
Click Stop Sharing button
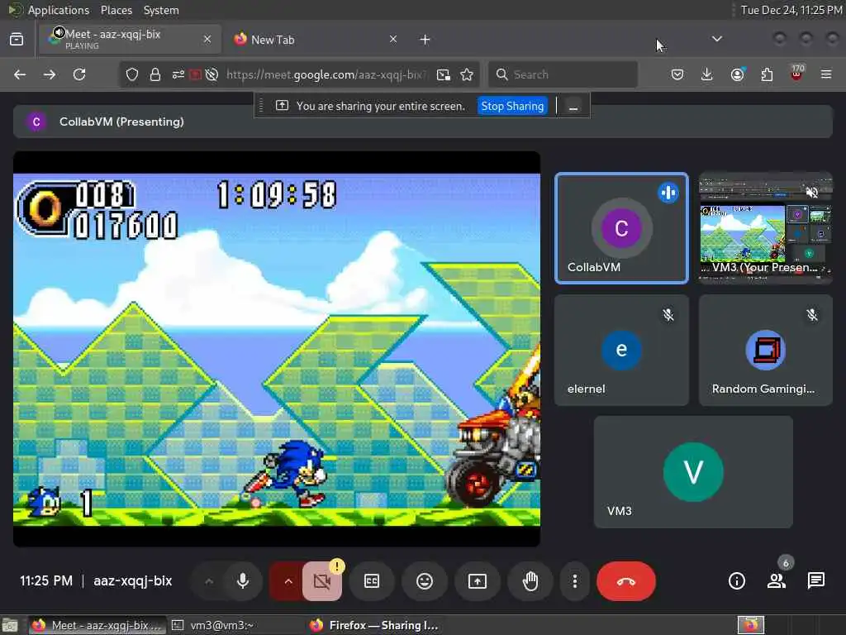(512, 106)
